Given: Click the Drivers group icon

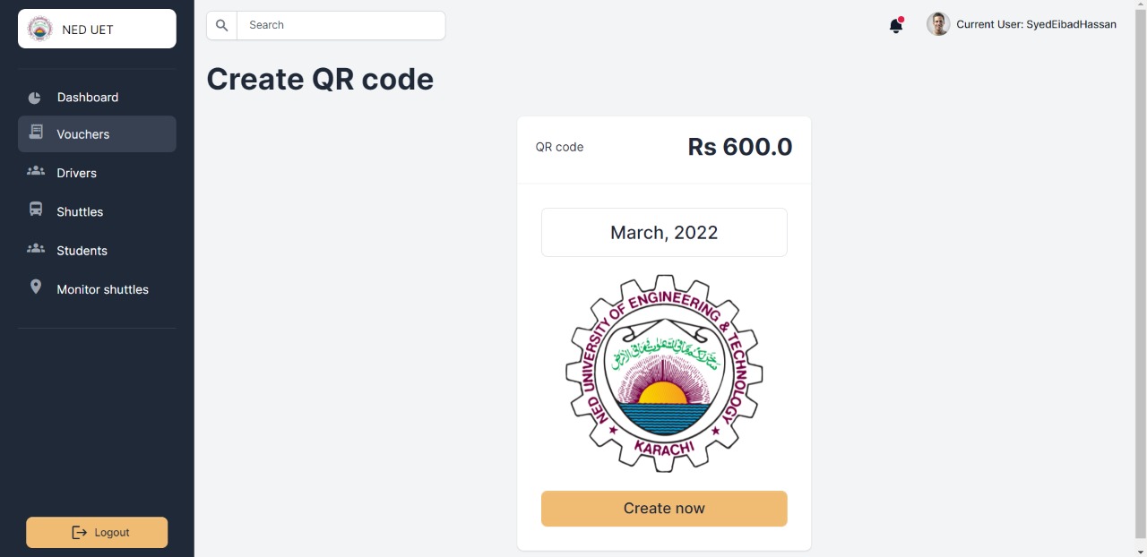Looking at the screenshot, I should (36, 171).
